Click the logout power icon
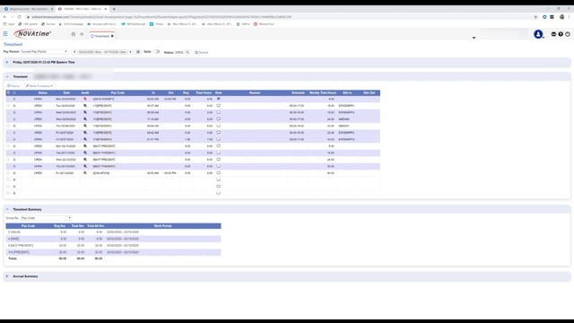The image size is (574, 323). [x=568, y=34]
